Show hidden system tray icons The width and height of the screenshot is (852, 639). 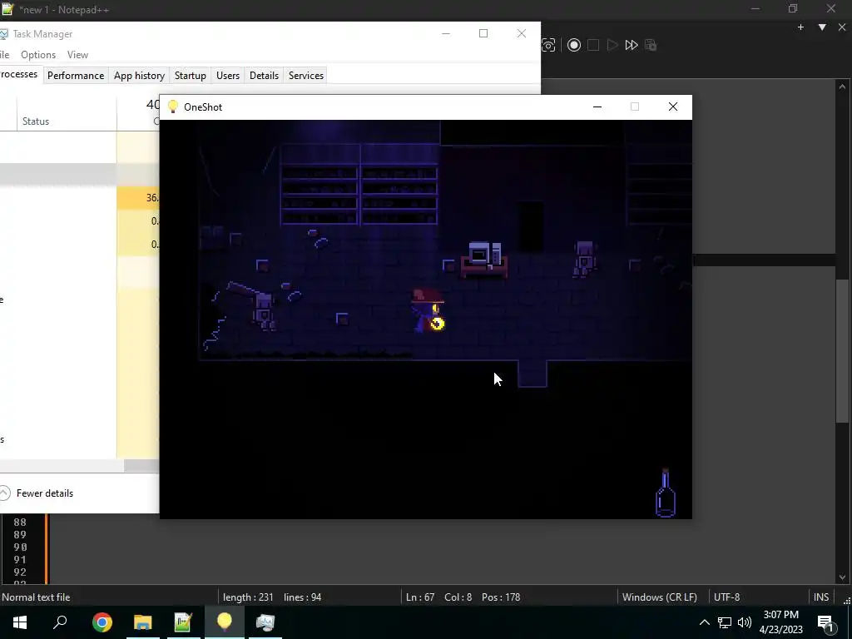click(x=704, y=622)
